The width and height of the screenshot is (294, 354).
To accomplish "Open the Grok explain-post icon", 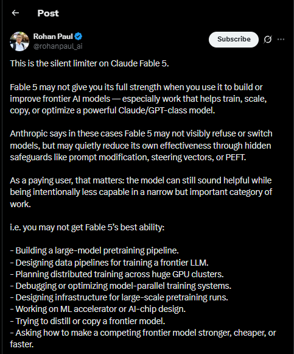I will click(x=268, y=40).
